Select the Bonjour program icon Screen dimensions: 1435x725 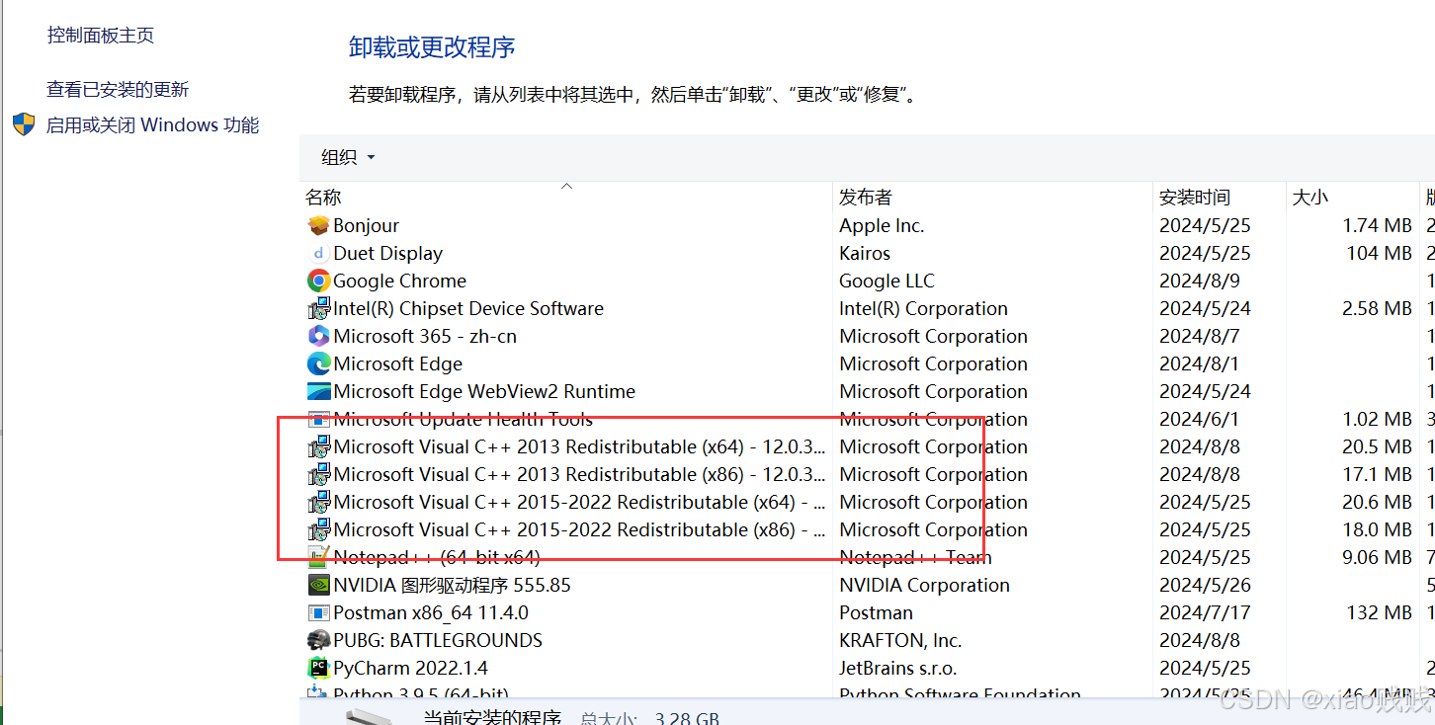point(318,225)
